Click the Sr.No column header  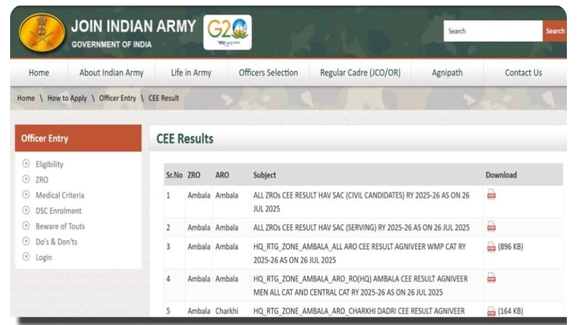(x=174, y=175)
